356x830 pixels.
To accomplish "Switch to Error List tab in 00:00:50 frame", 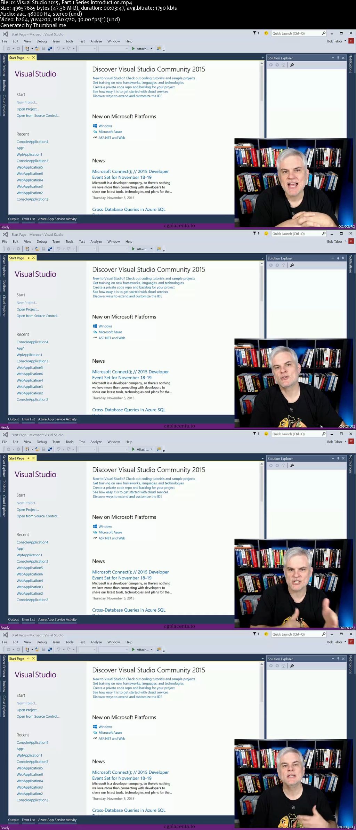I will click(x=29, y=219).
